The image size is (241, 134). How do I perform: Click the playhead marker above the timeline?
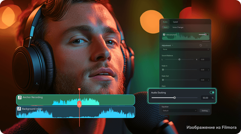(79, 89)
